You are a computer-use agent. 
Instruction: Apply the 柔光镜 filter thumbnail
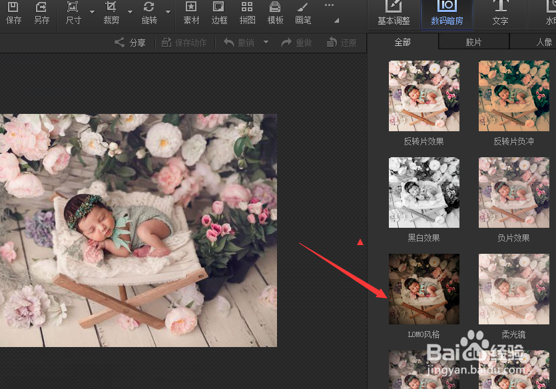pos(514,289)
